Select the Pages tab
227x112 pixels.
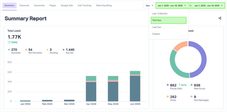pyautogui.click(x=53, y=5)
